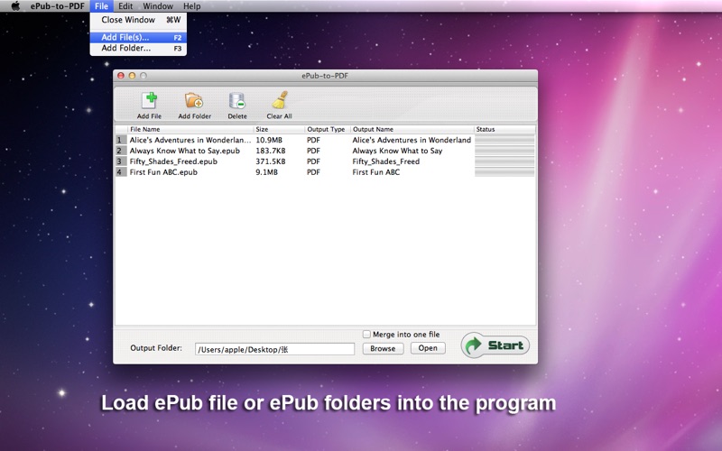Minimize window with the yellow button
Screen dimensions: 722x451
pyautogui.click(x=132, y=76)
